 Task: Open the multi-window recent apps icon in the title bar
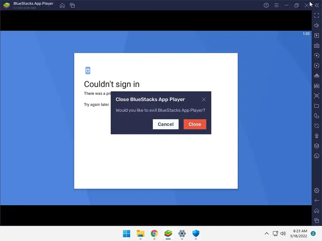tap(72, 5)
